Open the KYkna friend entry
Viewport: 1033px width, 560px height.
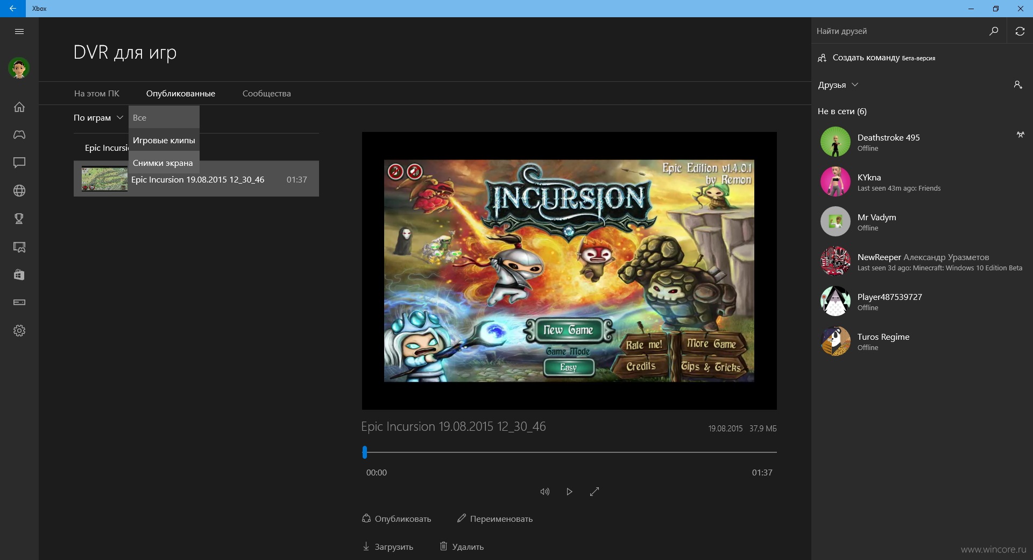(922, 182)
